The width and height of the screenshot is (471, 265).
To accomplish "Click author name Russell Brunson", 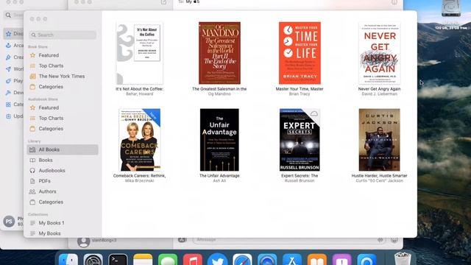I will point(300,181).
